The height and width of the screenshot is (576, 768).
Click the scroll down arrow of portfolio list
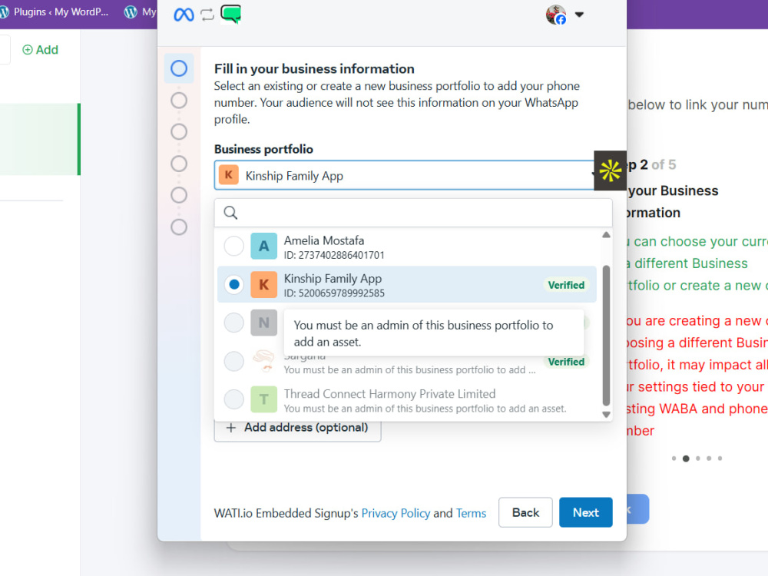tap(606, 415)
